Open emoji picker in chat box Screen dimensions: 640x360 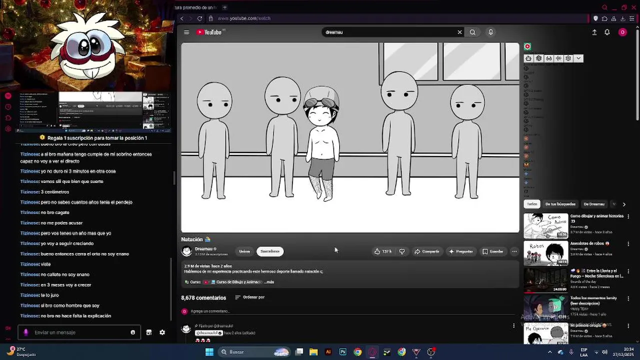[x=133, y=332]
